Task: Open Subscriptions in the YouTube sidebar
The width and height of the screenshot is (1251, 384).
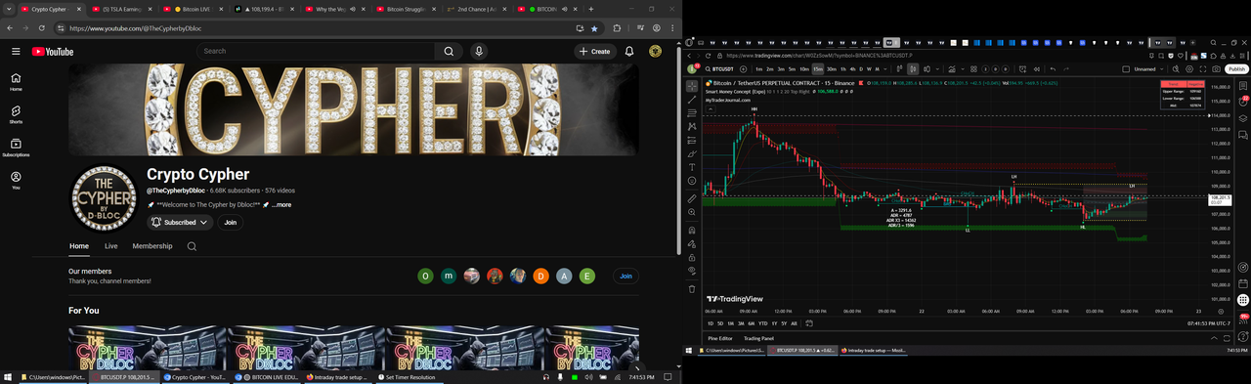Action: coord(16,148)
